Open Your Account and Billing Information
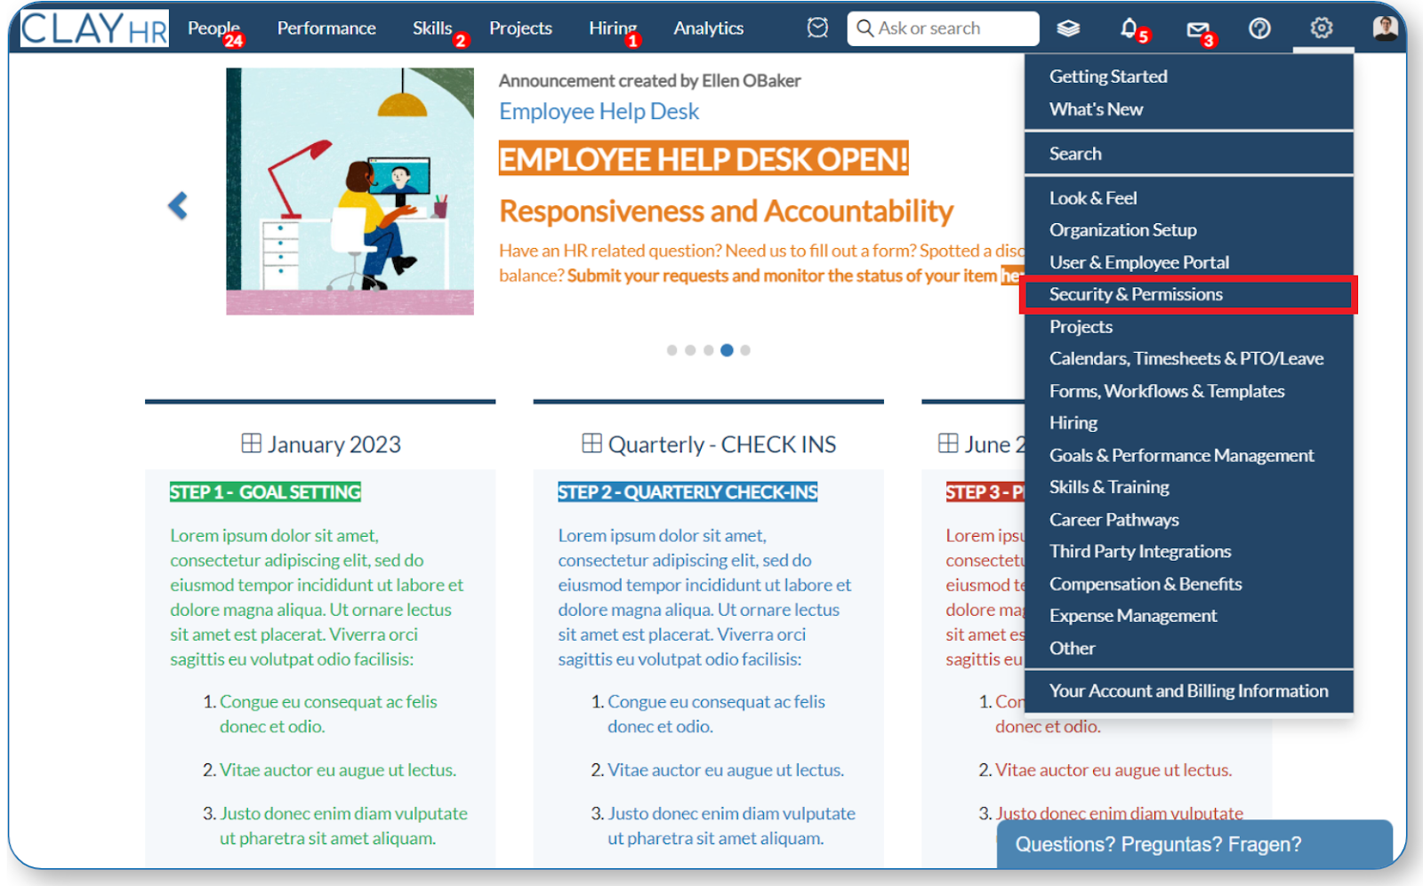Image resolution: width=1423 pixels, height=886 pixels. click(1189, 690)
